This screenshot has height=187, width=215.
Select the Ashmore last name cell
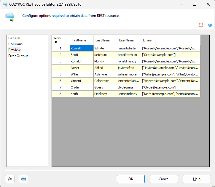105,74
